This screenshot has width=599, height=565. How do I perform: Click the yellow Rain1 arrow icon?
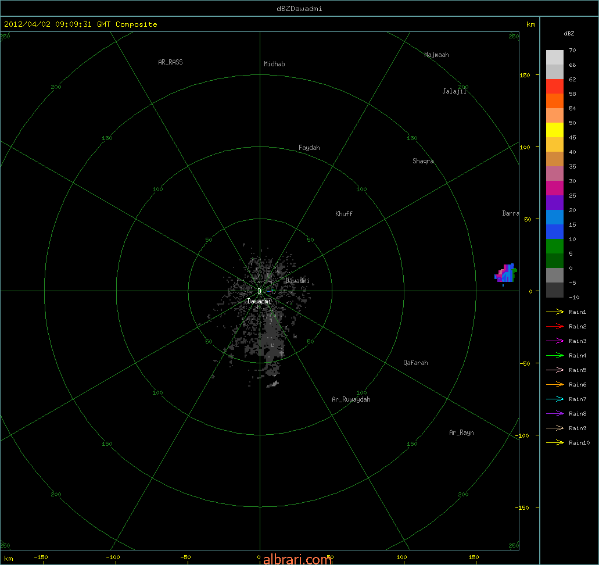click(555, 312)
